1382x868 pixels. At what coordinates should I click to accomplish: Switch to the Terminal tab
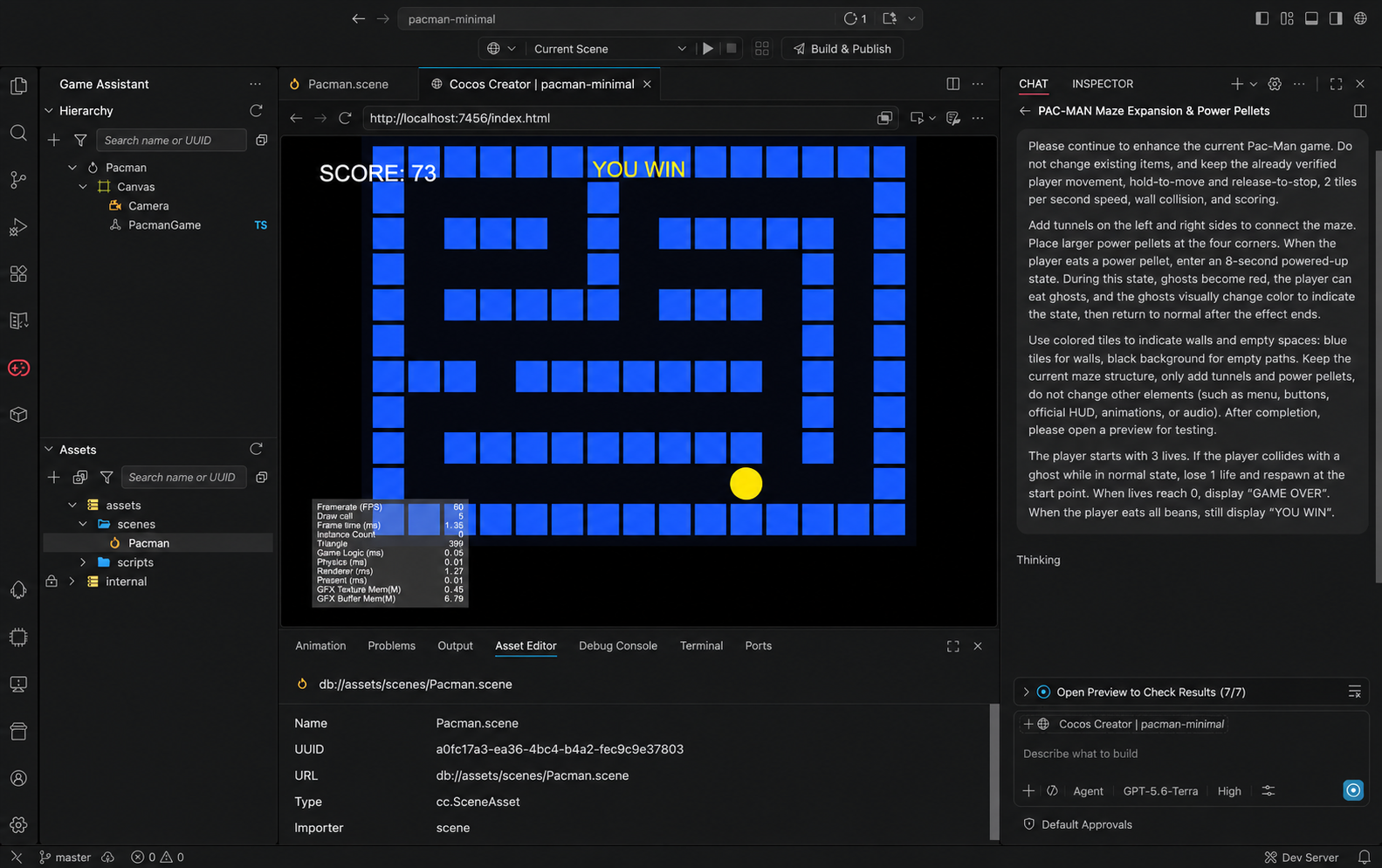pos(701,646)
